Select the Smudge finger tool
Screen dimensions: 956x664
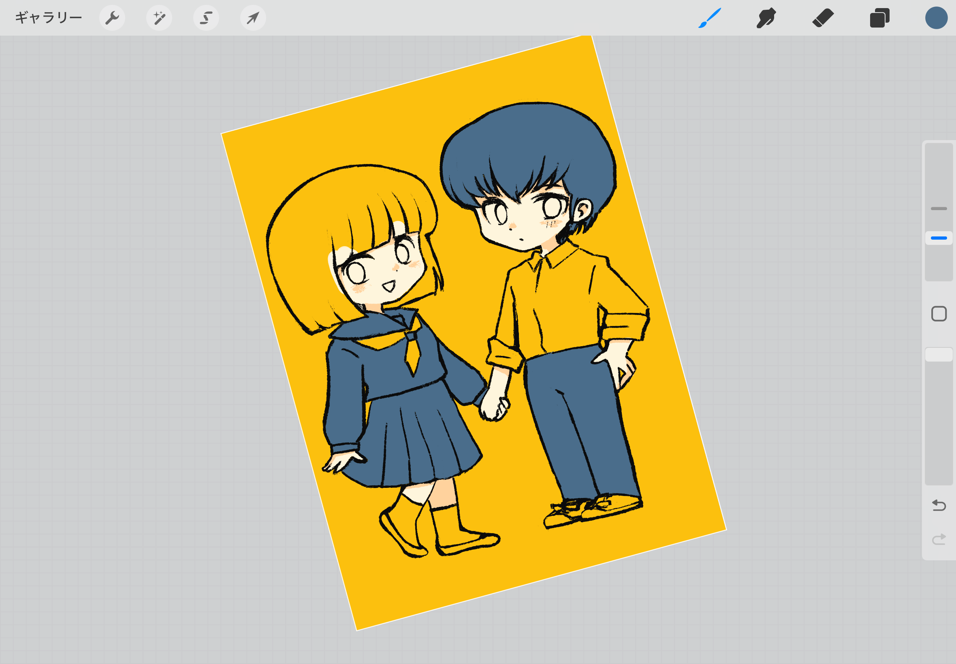pos(766,18)
